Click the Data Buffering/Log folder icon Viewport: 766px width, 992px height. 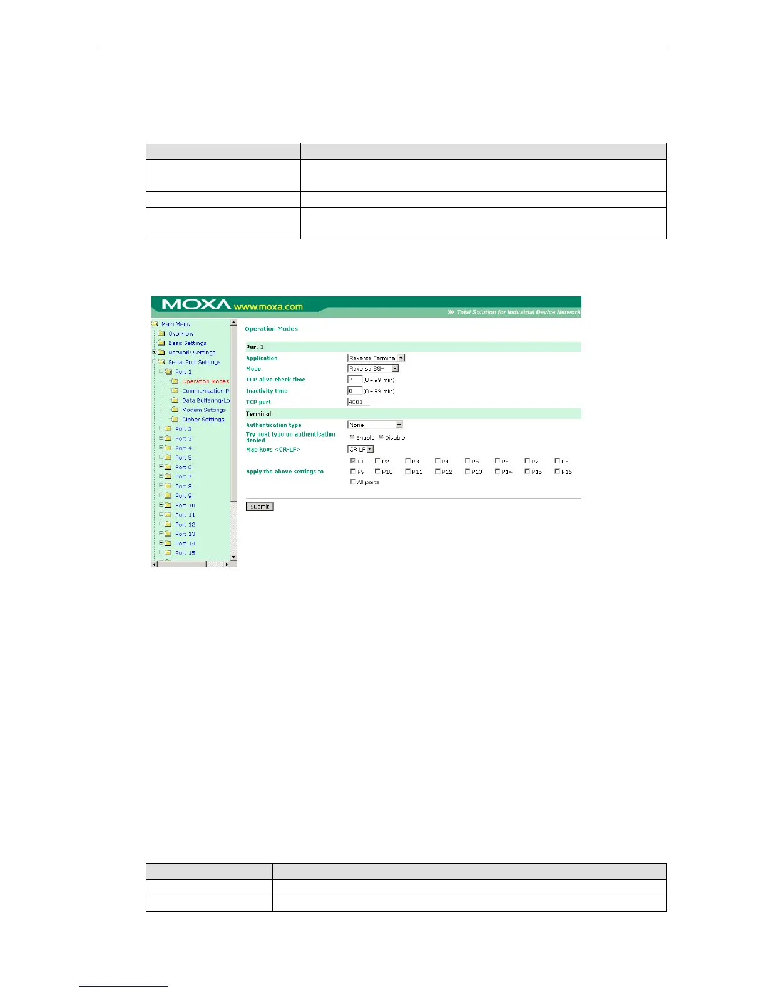175,400
